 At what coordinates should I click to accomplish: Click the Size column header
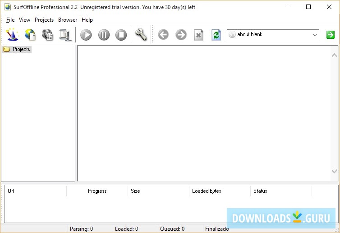tap(159, 191)
